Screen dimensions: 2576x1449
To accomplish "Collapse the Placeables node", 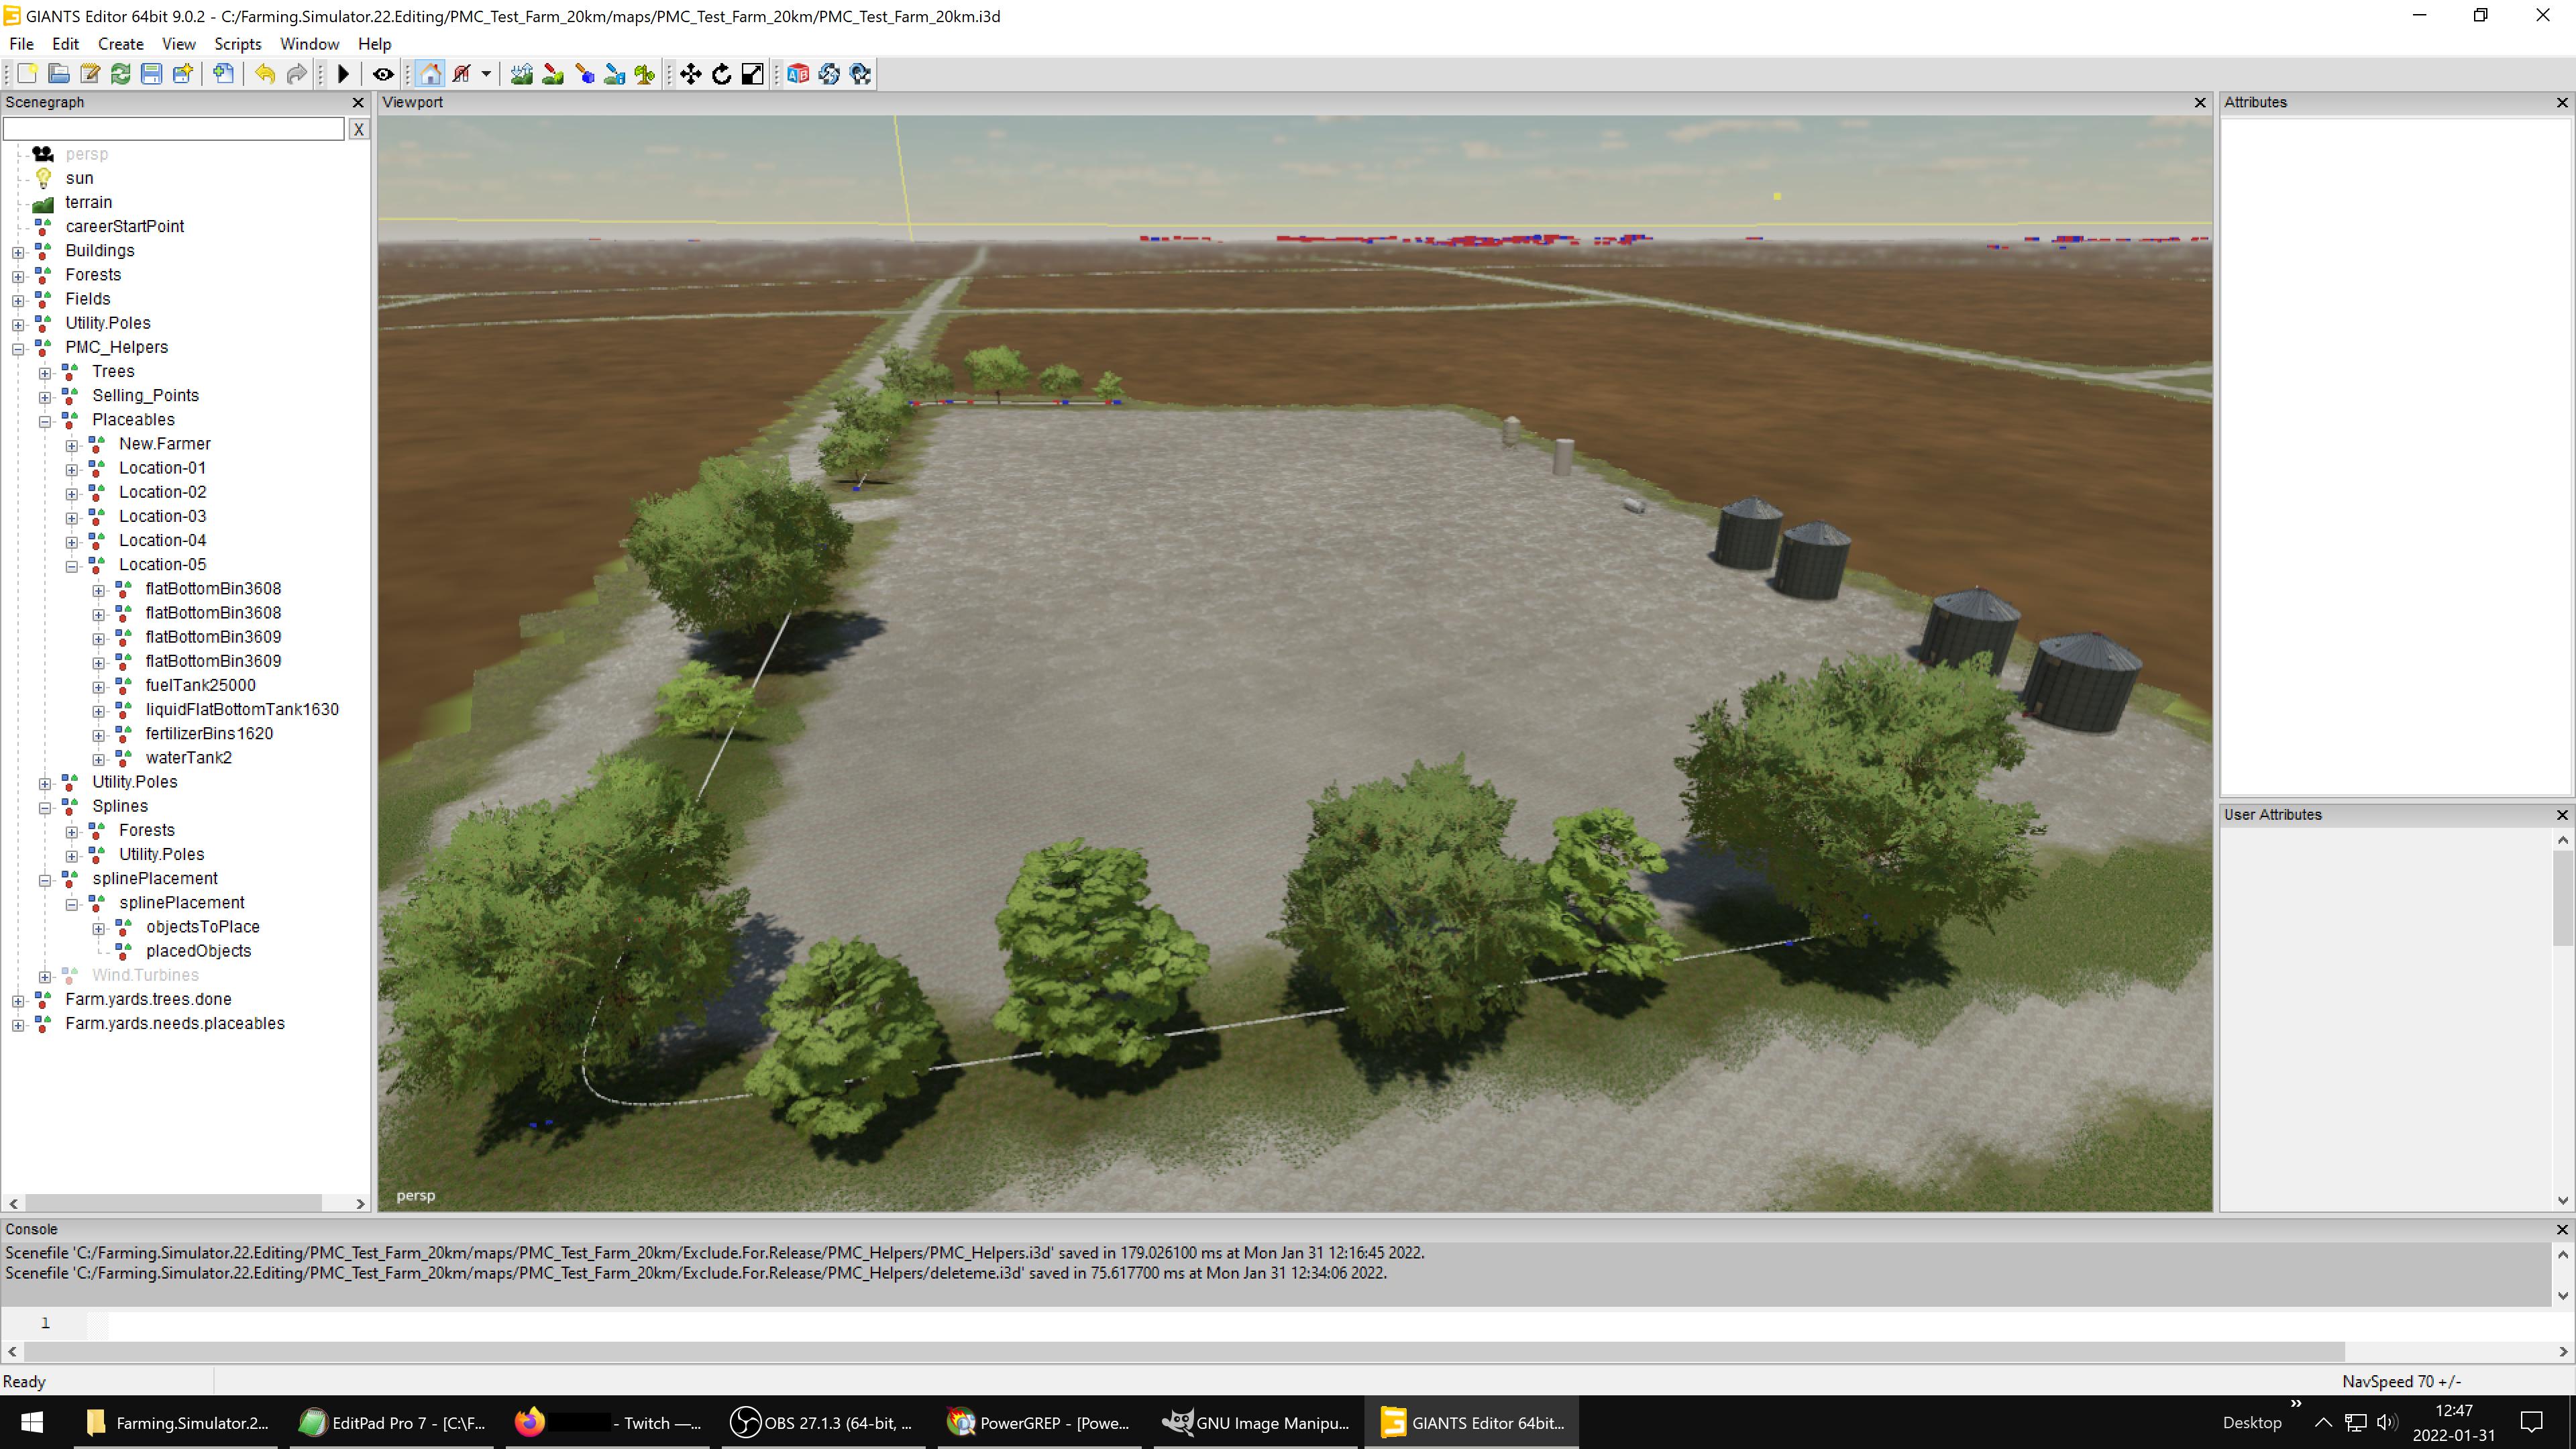I will click(45, 421).
